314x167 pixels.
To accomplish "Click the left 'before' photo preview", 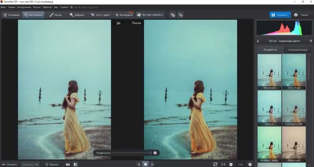I will coord(64,89).
